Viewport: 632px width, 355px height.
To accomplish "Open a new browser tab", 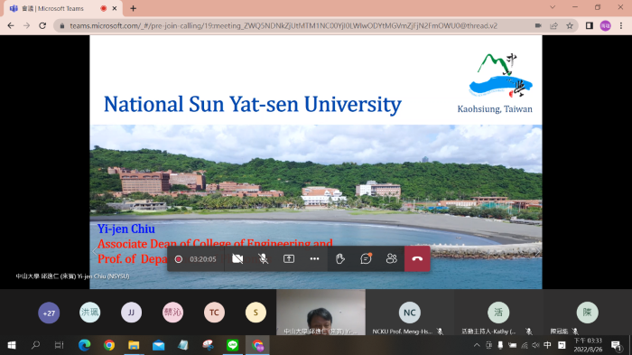I will (133, 8).
